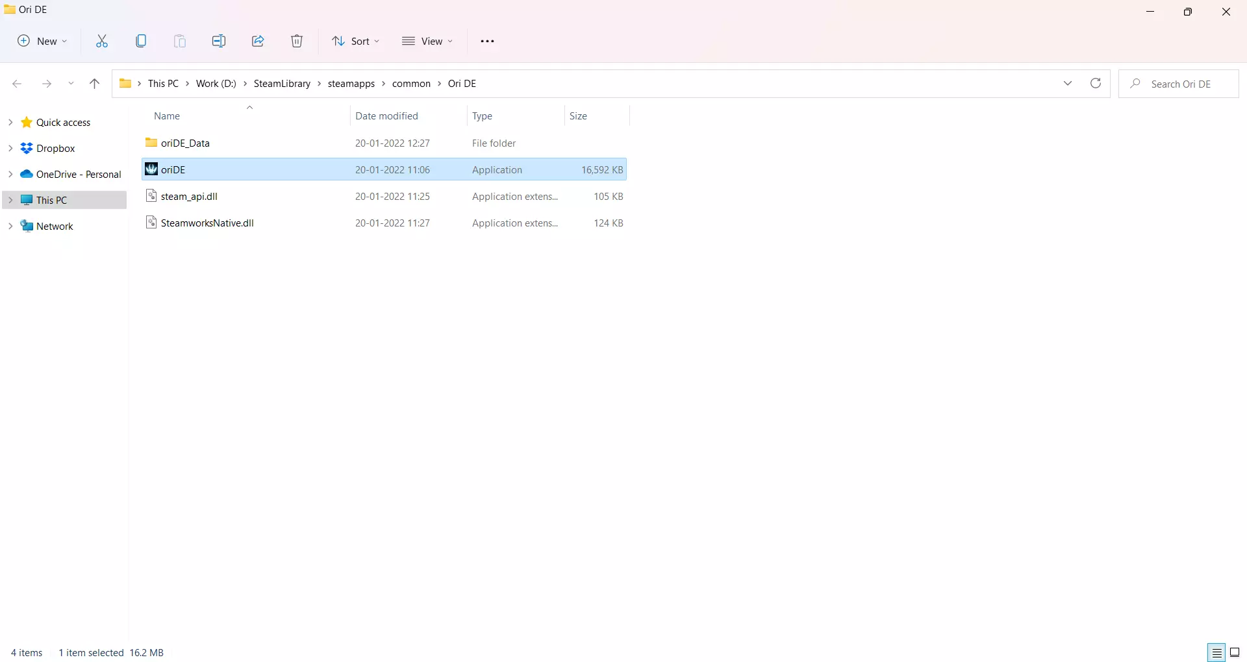Select the SteamworksNative.dll file name
Image resolution: width=1247 pixels, height=662 pixels.
click(207, 223)
